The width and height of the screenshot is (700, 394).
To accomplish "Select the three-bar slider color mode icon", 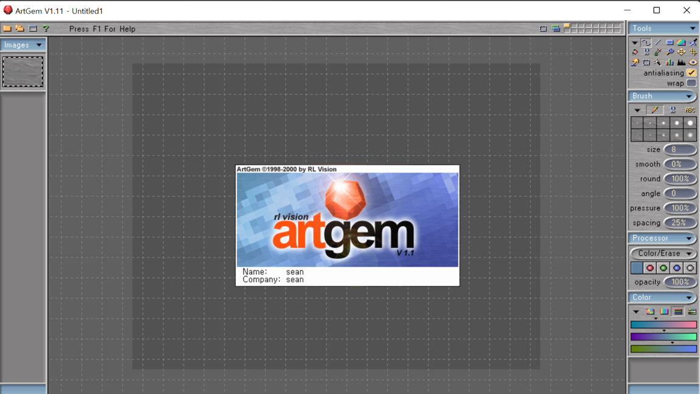I will pos(678,311).
